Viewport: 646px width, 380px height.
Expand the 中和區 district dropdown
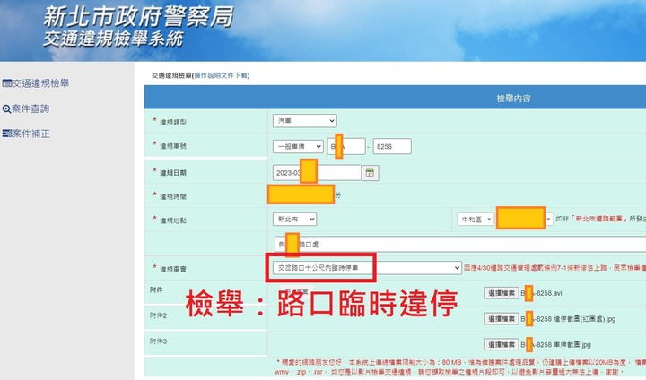(475, 220)
